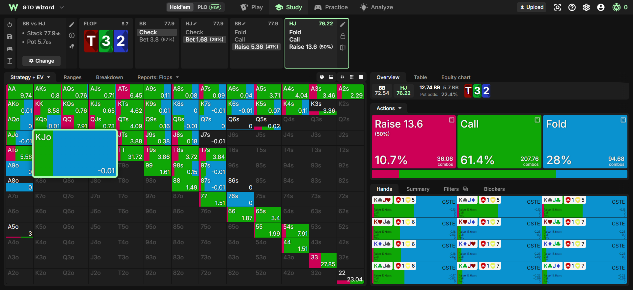Open the Equity chart tab
This screenshot has height=290, width=633.
tap(456, 77)
